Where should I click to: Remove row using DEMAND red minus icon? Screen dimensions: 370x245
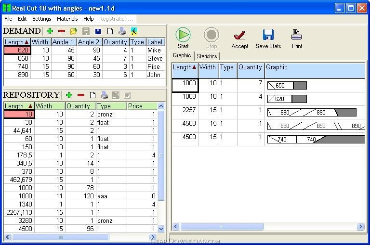pyautogui.click(x=62, y=31)
